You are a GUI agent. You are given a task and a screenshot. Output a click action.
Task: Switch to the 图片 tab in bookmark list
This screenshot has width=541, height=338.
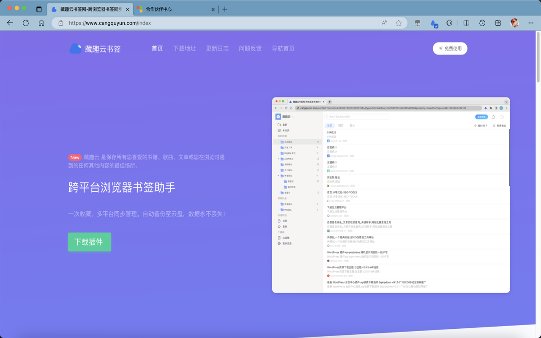pos(352,125)
